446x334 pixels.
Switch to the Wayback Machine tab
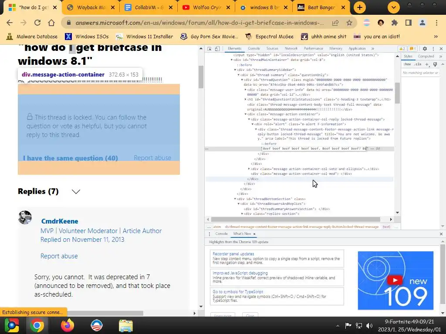(91, 7)
